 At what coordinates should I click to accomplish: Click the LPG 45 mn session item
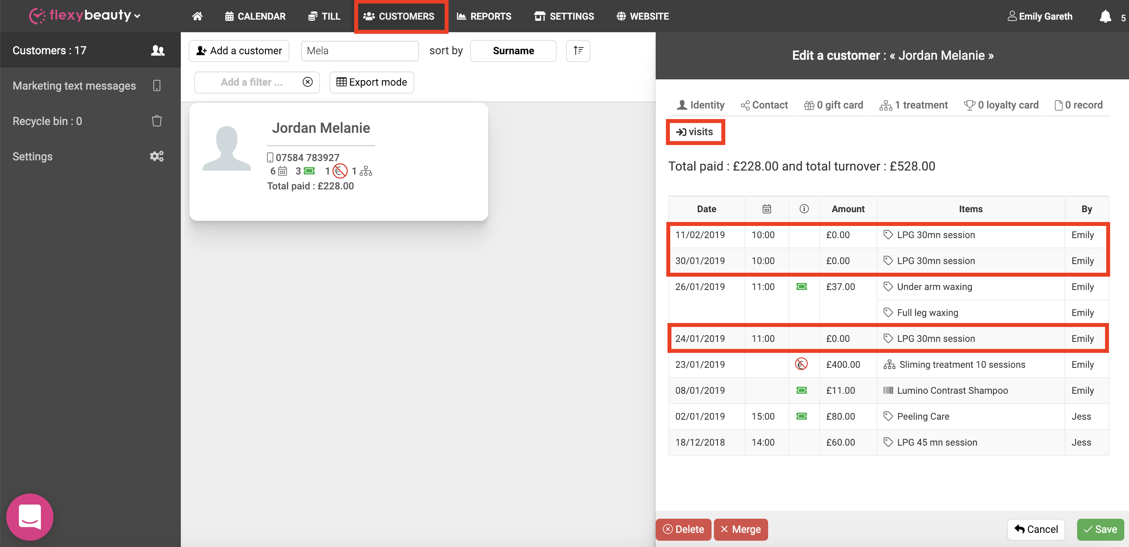(x=937, y=442)
